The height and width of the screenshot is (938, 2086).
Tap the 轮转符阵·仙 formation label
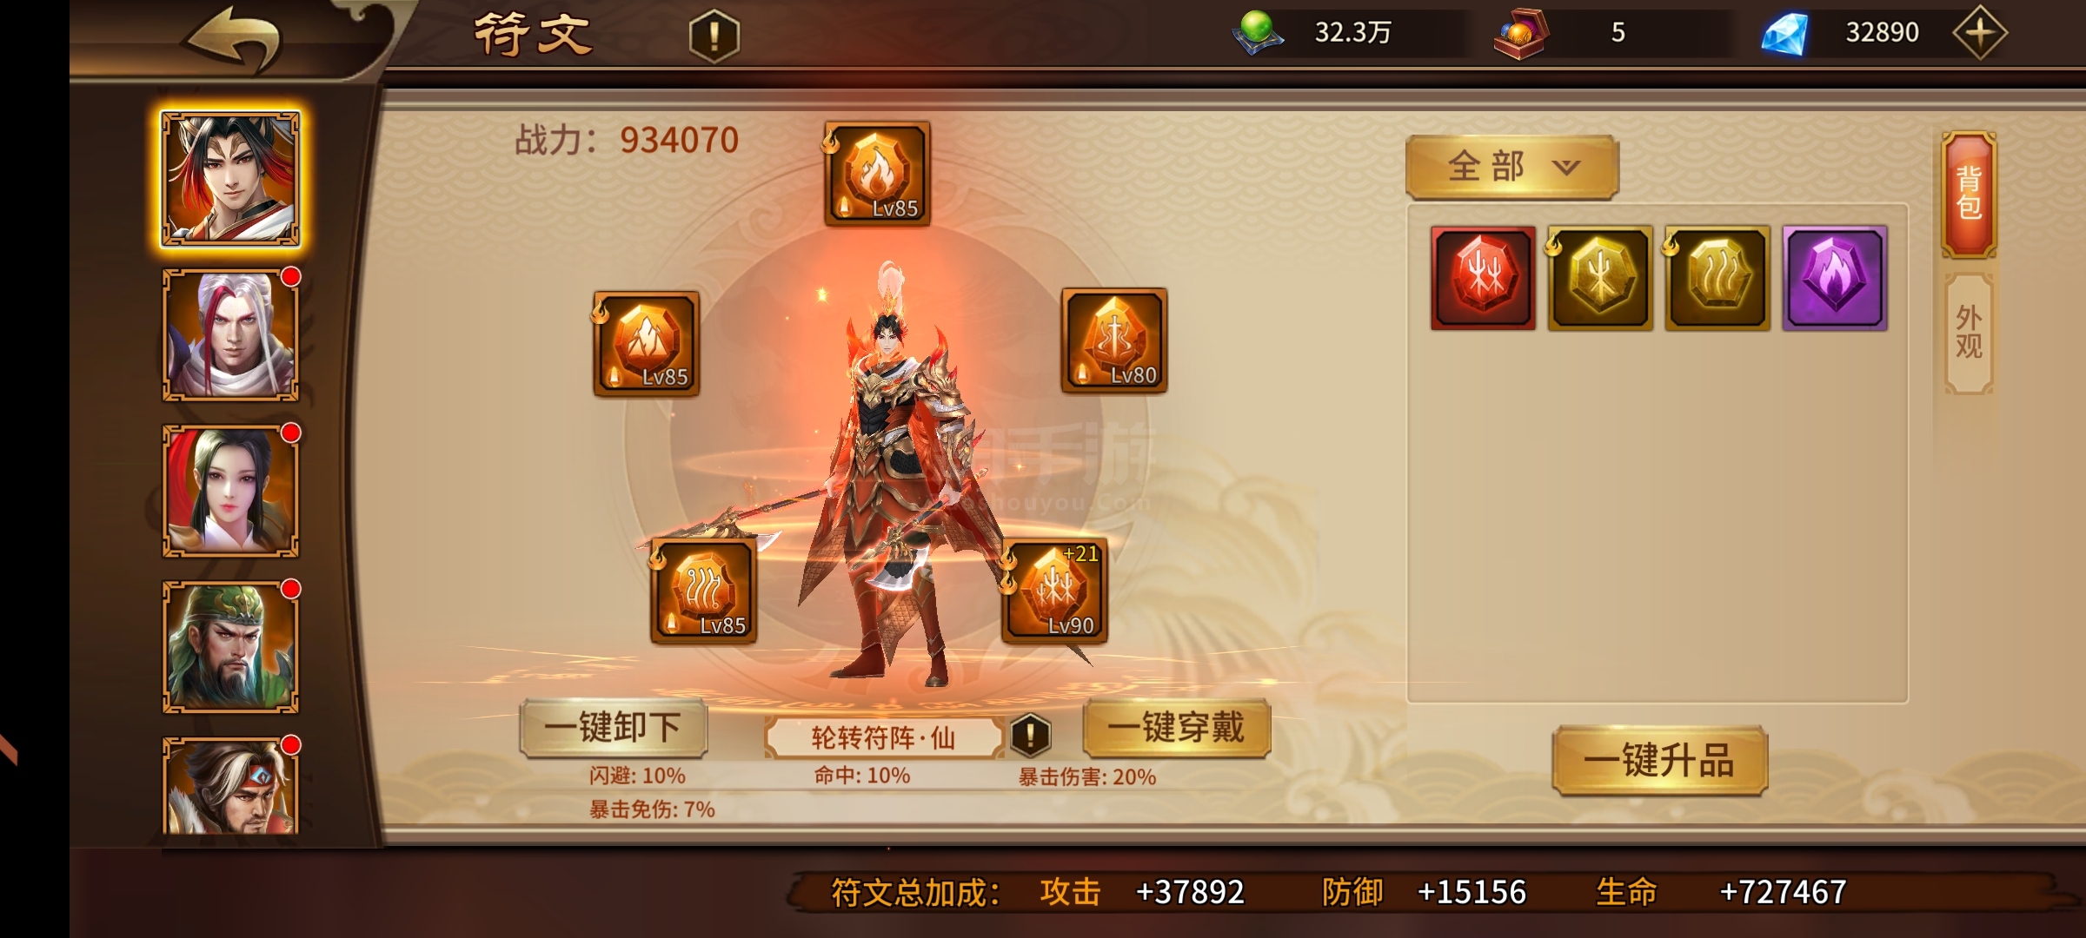(x=883, y=737)
